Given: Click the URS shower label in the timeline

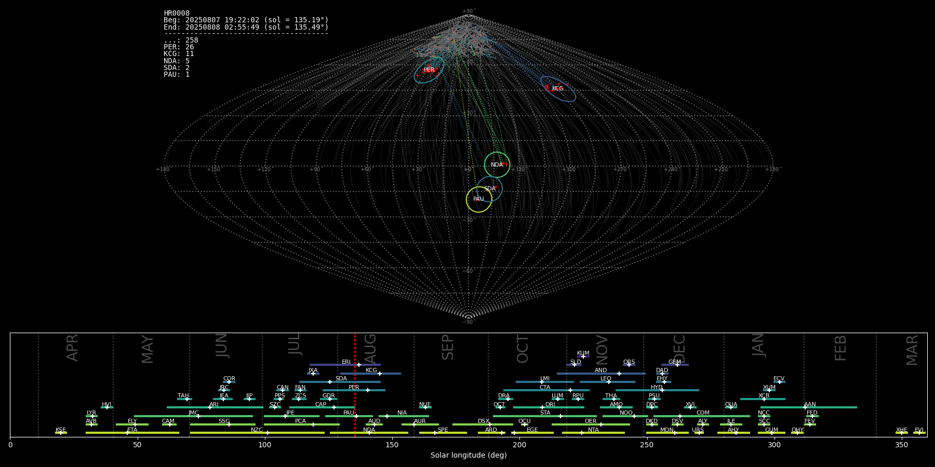Looking at the screenshot, I should point(698,430).
